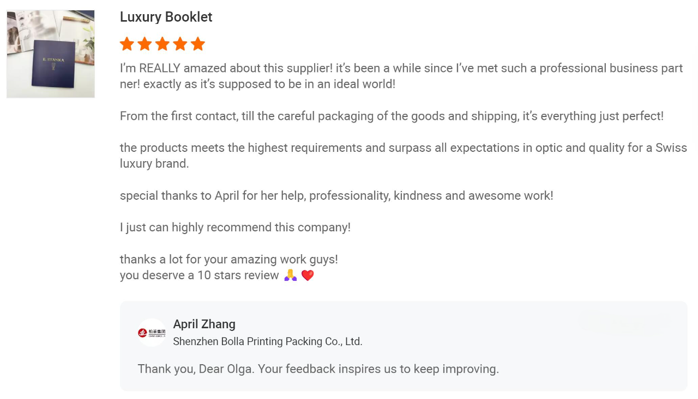Click the third orange rating star
Screen dimensions: 698x399
click(x=163, y=44)
